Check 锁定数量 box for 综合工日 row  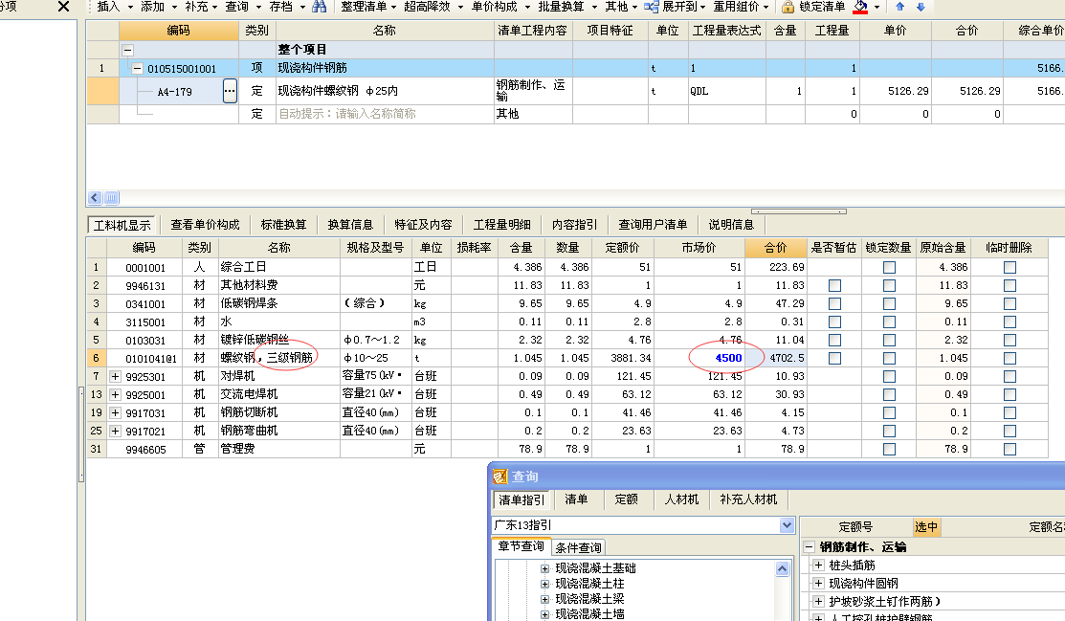click(x=889, y=268)
